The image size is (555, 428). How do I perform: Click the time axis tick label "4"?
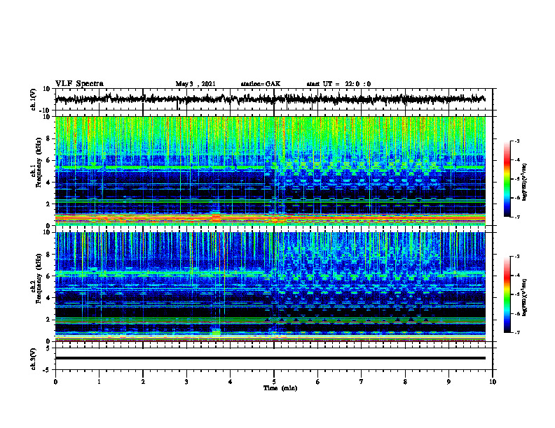tap(231, 382)
